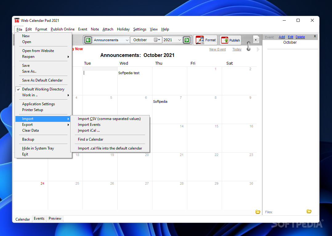Click the Tuesday cell with text cursor
Screen dimensions: 332x236
pyautogui.click(x=100, y=81)
